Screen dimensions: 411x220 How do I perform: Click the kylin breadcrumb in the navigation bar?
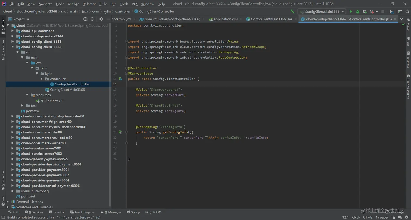[x=107, y=11]
